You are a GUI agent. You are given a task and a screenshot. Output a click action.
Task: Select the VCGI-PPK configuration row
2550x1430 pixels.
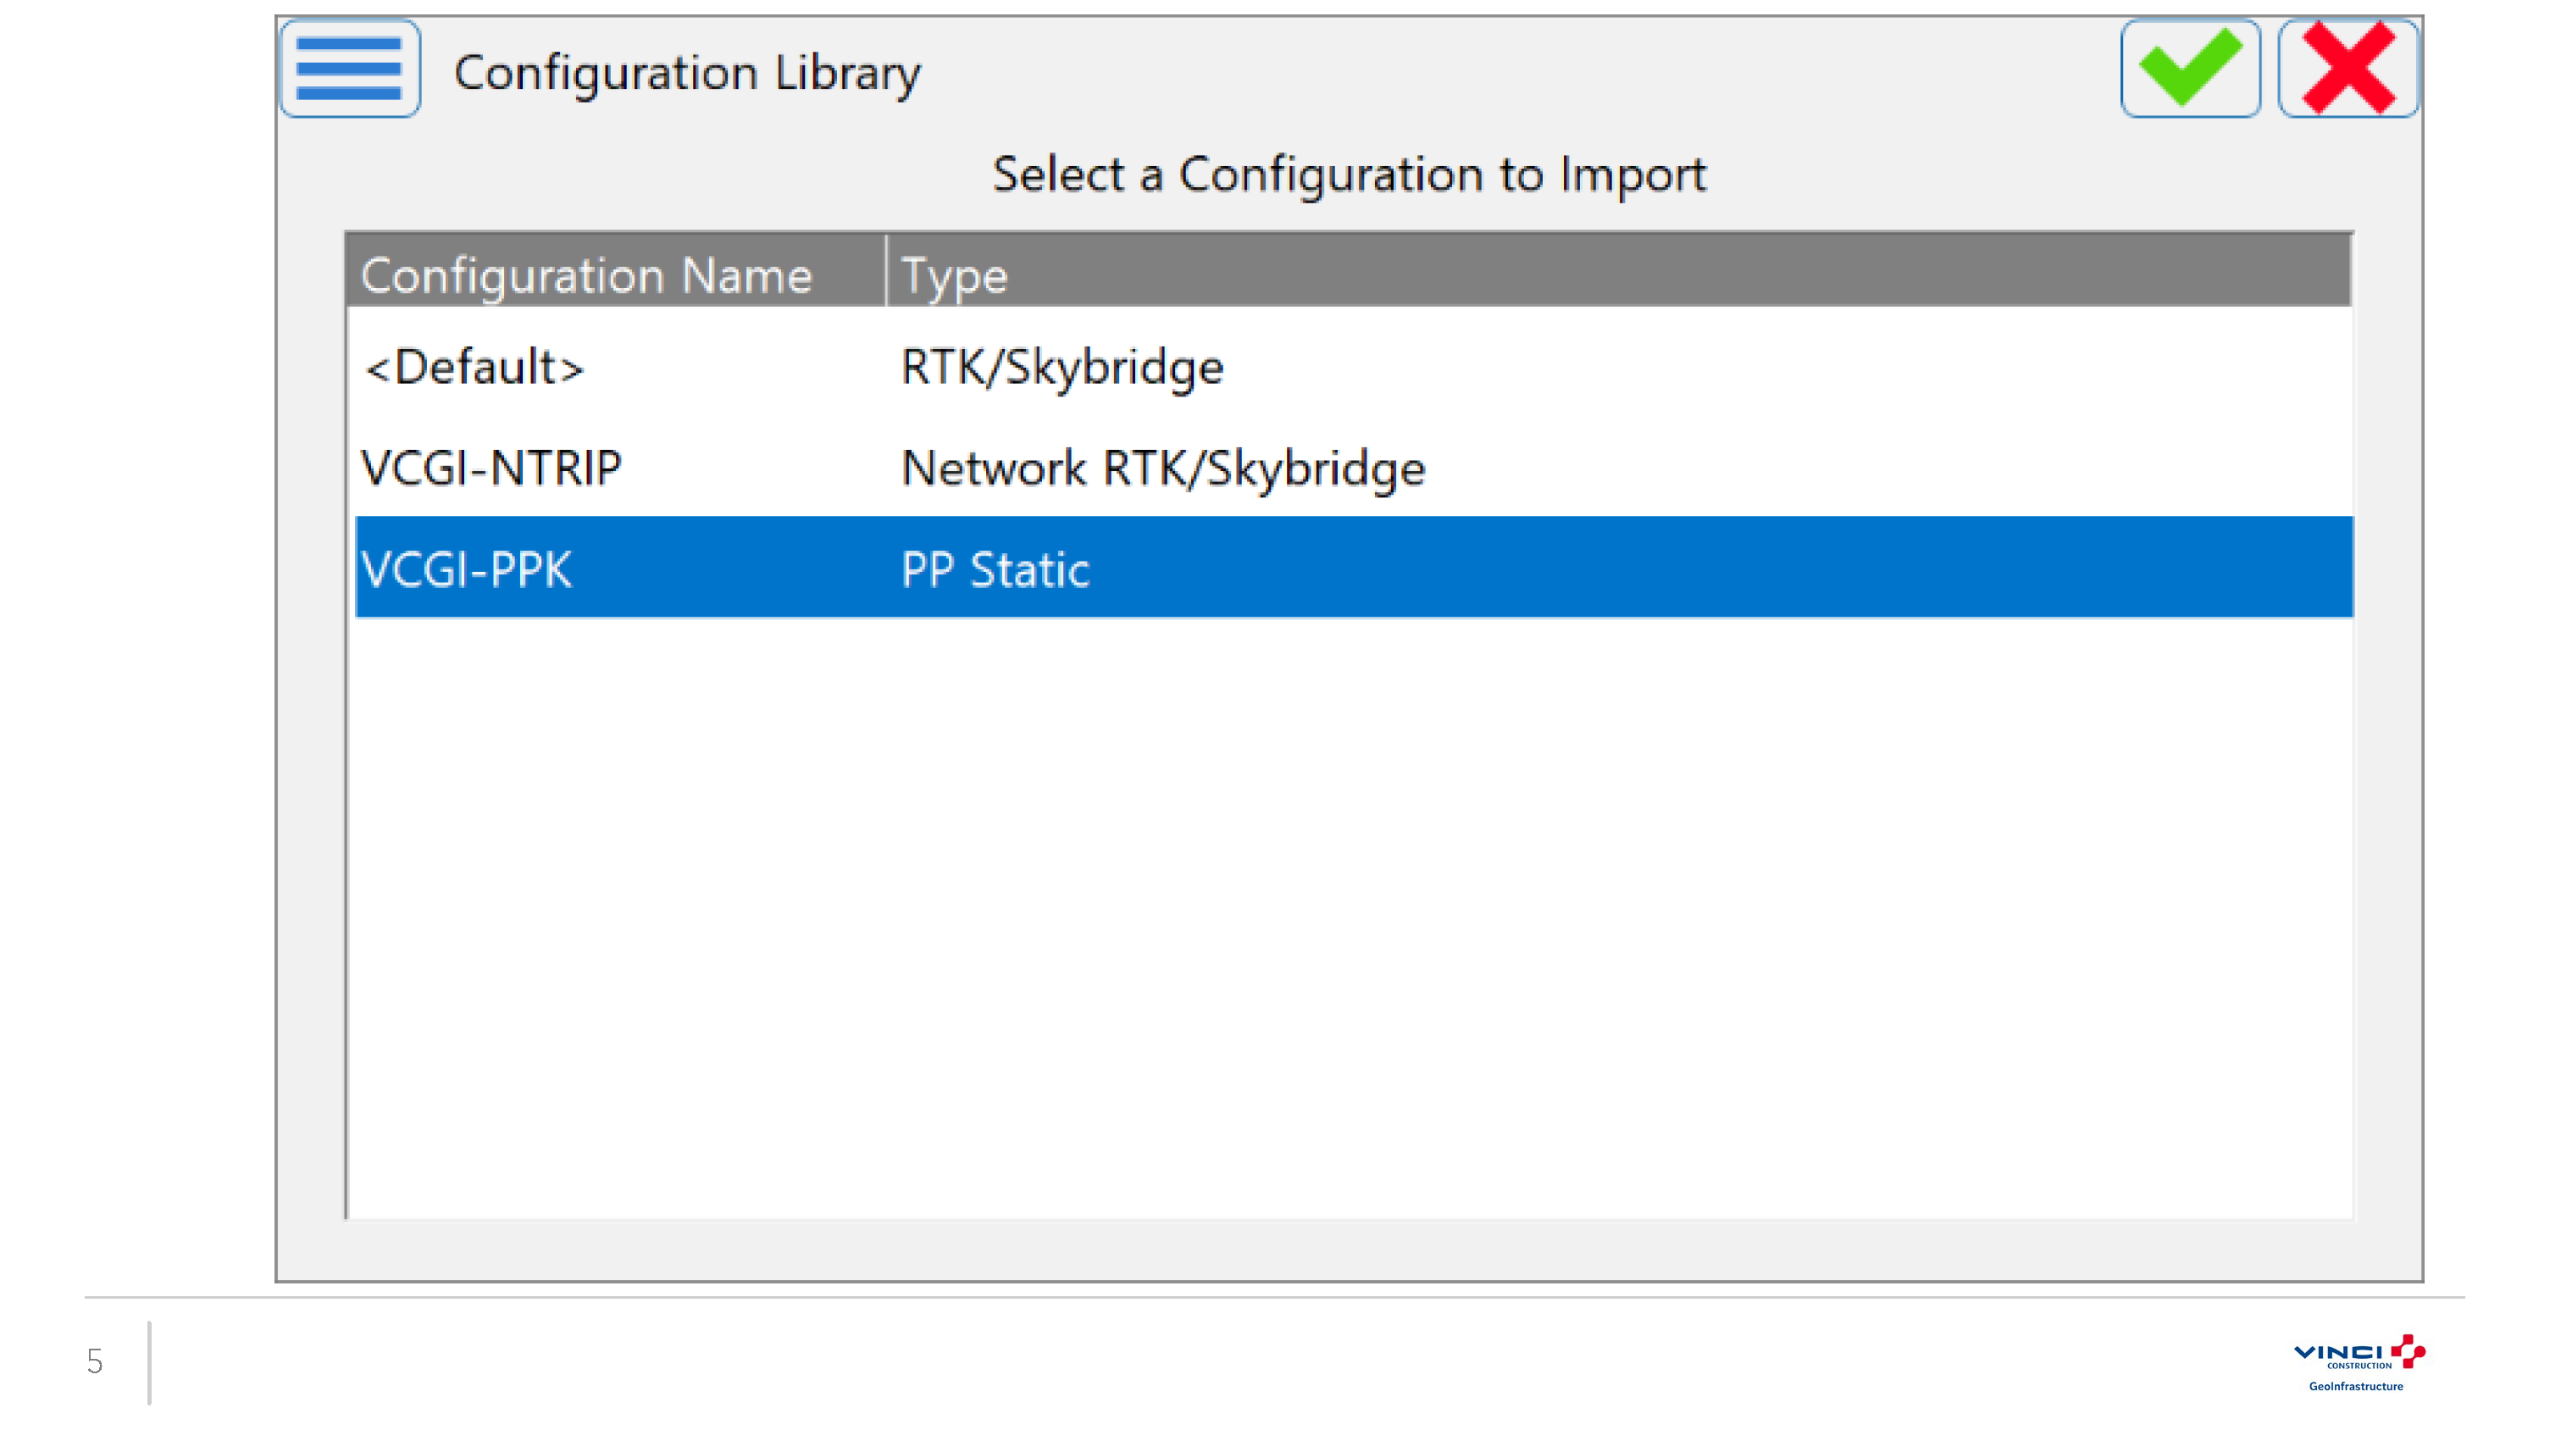1353,567
